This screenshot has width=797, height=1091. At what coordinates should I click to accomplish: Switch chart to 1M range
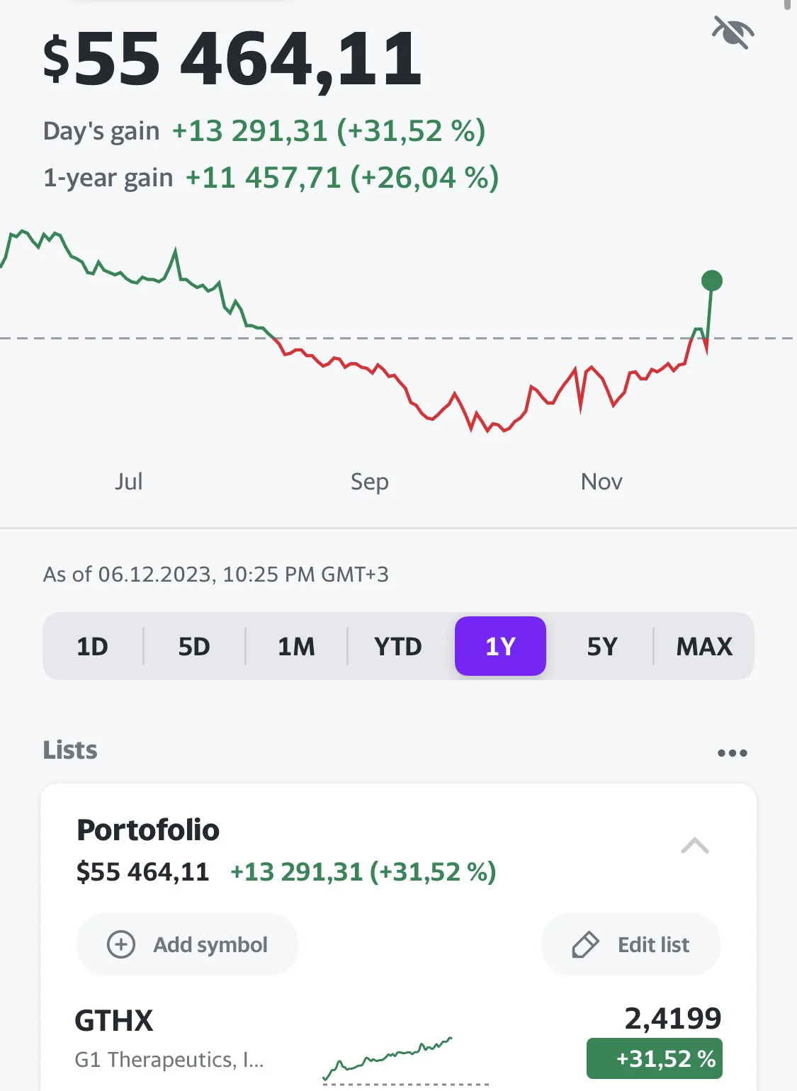click(296, 646)
